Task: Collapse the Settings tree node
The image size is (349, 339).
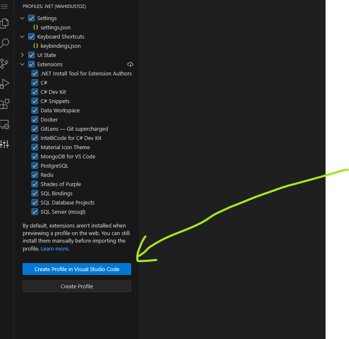Action: 22,18
